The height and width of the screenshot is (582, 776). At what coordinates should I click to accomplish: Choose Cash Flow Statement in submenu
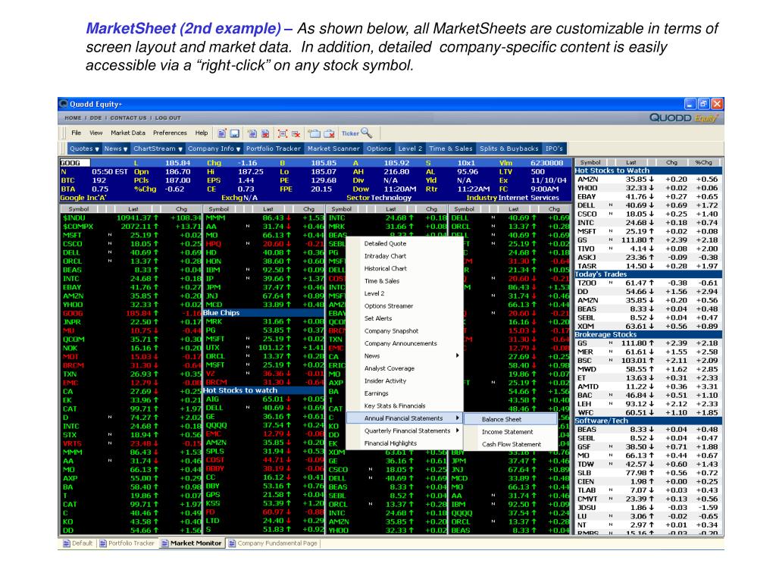(510, 444)
